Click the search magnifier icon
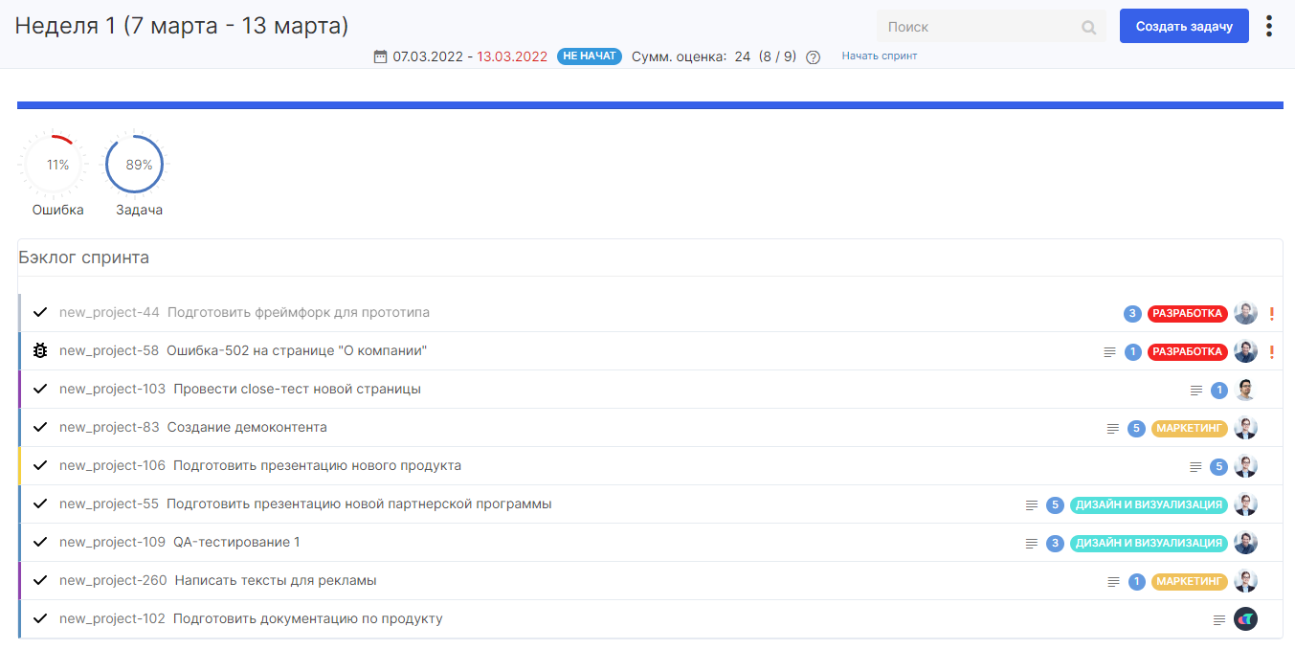The height and width of the screenshot is (649, 1295). (x=1088, y=28)
